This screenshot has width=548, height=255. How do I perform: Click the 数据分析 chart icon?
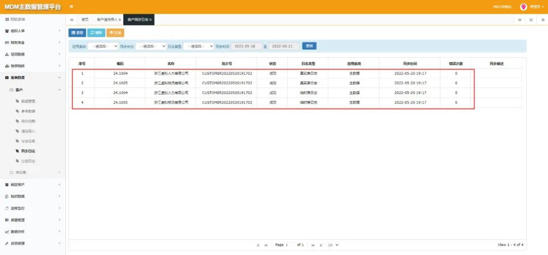7,232
